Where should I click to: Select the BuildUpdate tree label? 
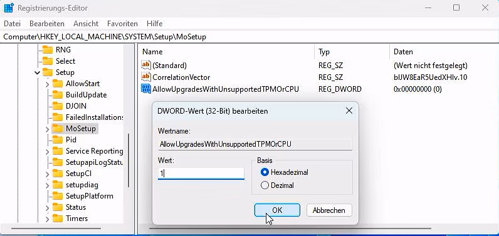pyautogui.click(x=87, y=95)
